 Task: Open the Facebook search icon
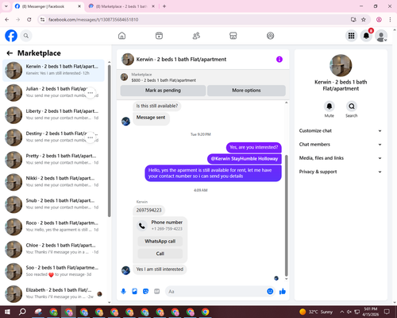(x=26, y=36)
